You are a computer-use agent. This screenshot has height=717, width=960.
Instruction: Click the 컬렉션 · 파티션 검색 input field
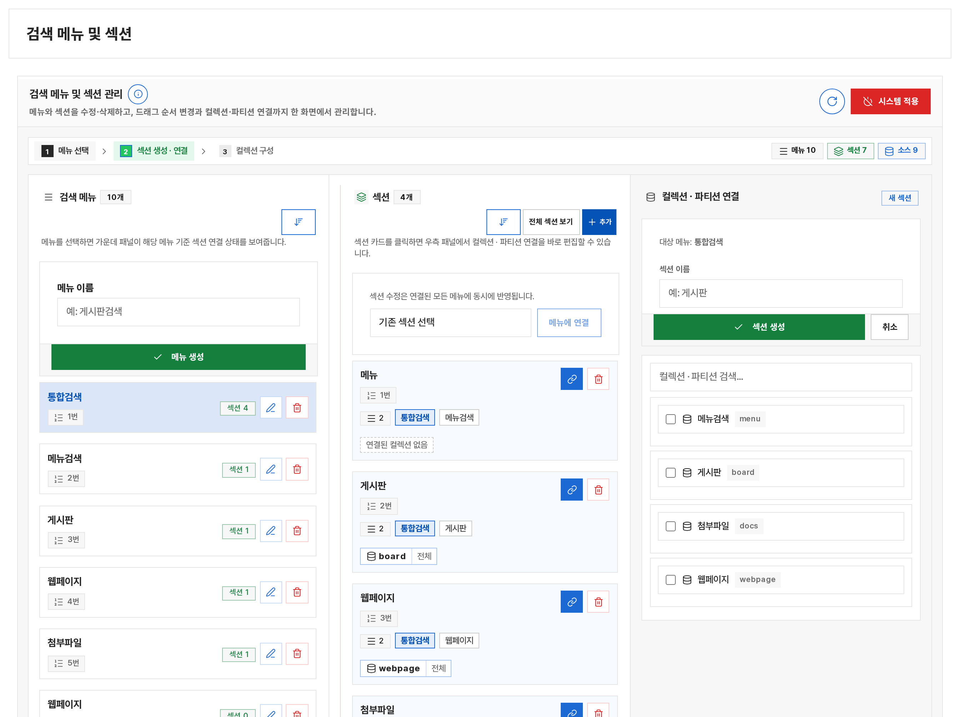coord(780,377)
